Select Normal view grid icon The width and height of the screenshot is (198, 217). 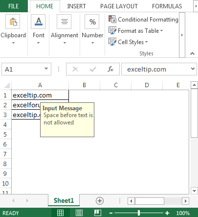pyautogui.click(x=60, y=213)
